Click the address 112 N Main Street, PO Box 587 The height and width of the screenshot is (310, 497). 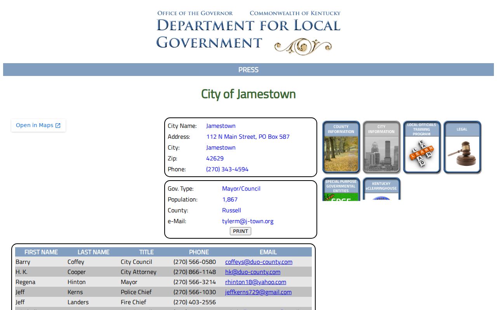pyautogui.click(x=248, y=137)
